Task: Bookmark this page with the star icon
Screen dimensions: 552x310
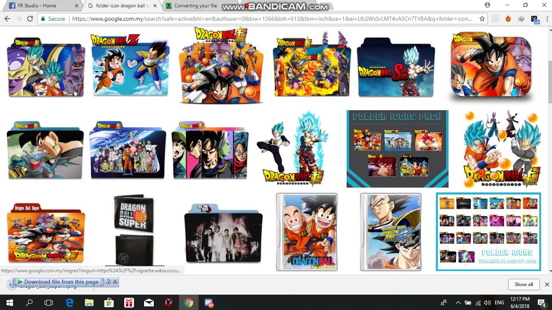Action: click(482, 19)
